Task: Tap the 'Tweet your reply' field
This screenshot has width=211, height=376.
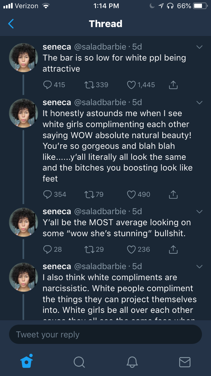Action: coord(105,334)
